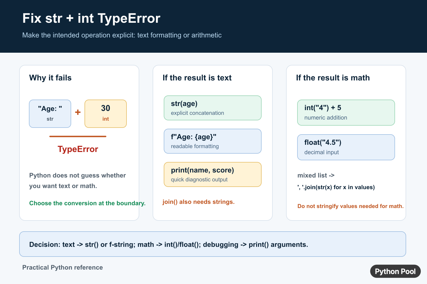Click the 'Fix str + int TypeError' title
This screenshot has height=284, width=427.
click(91, 19)
